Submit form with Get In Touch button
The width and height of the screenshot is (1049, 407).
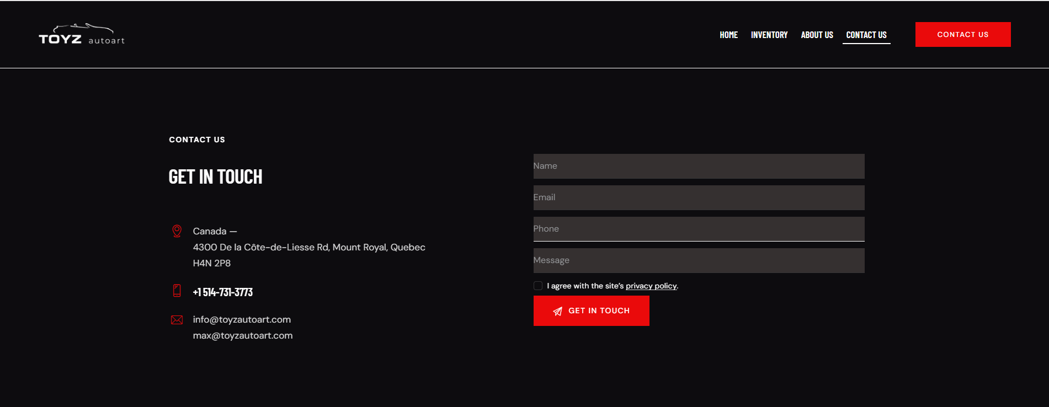tap(591, 311)
